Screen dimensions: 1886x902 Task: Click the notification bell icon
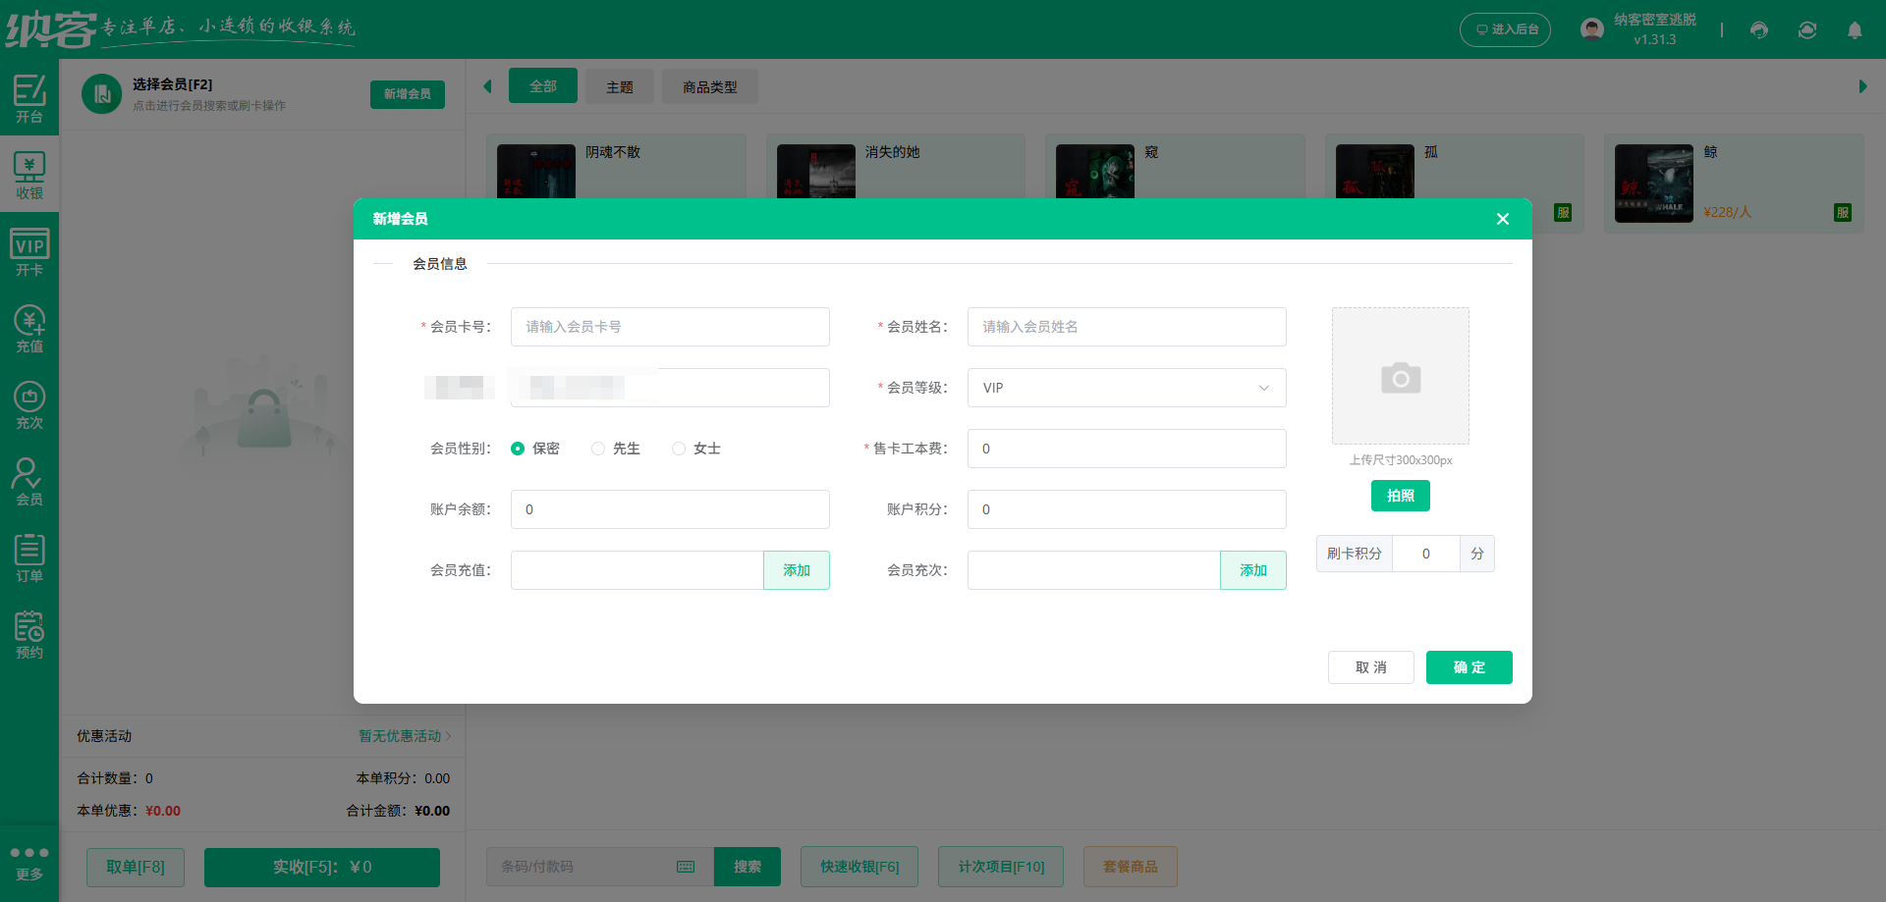(x=1856, y=30)
